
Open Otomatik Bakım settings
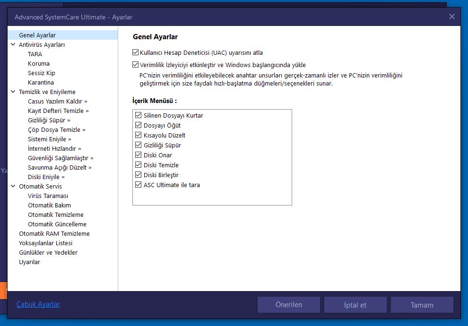[x=49, y=206]
